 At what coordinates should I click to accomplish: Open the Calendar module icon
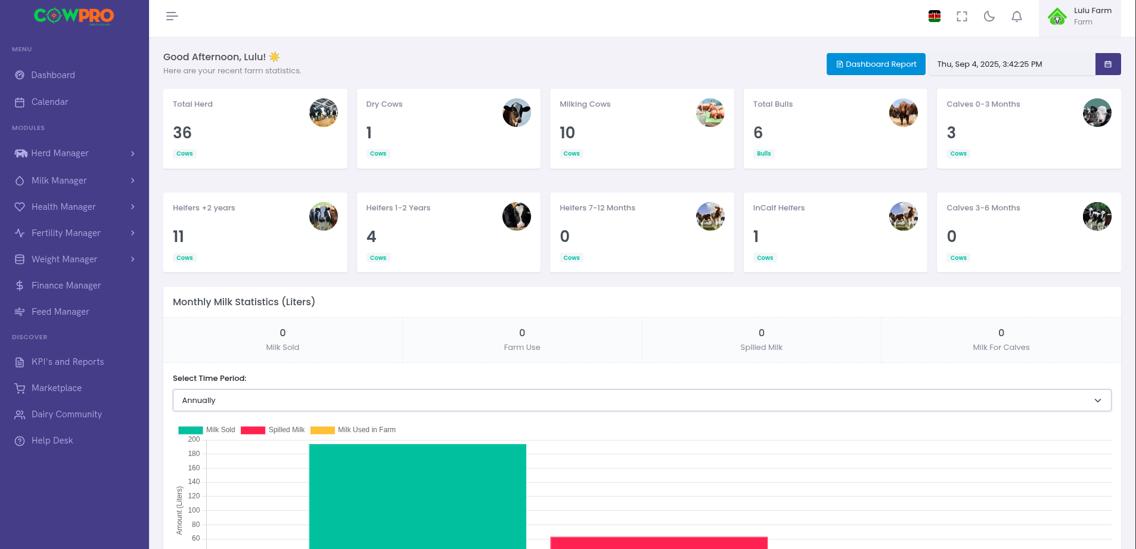20,101
